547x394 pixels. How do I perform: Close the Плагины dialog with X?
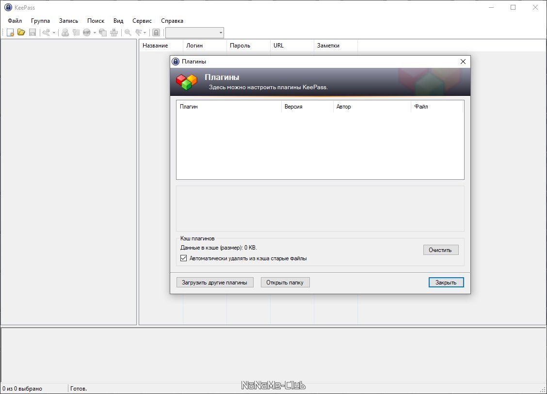click(463, 62)
